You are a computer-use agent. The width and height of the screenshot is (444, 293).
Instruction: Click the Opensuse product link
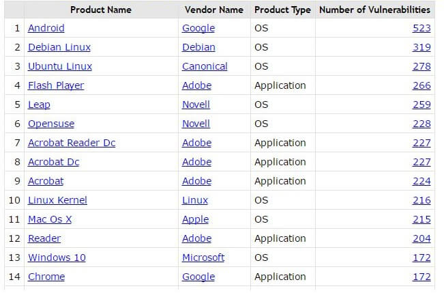click(51, 124)
